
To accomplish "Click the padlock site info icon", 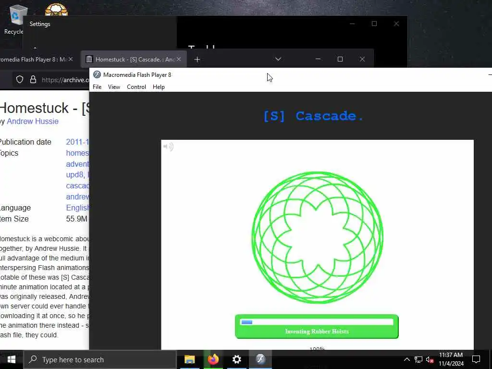I will [33, 79].
